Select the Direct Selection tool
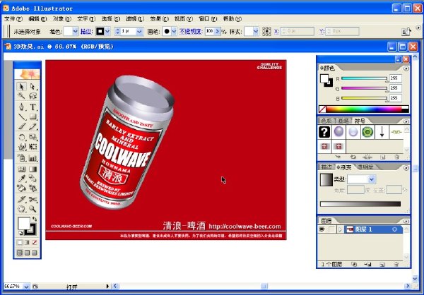 coord(33,87)
